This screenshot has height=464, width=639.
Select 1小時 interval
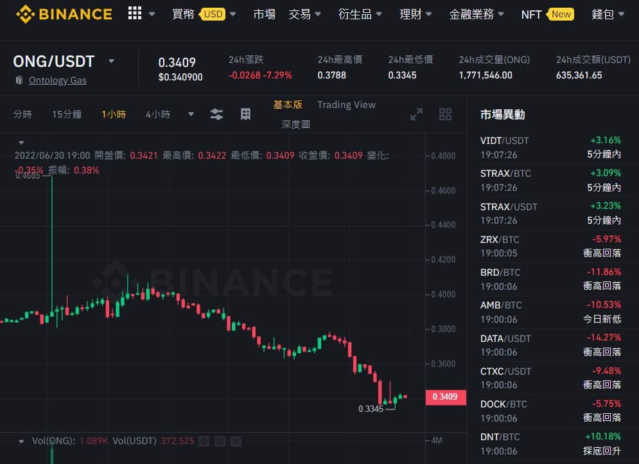114,114
